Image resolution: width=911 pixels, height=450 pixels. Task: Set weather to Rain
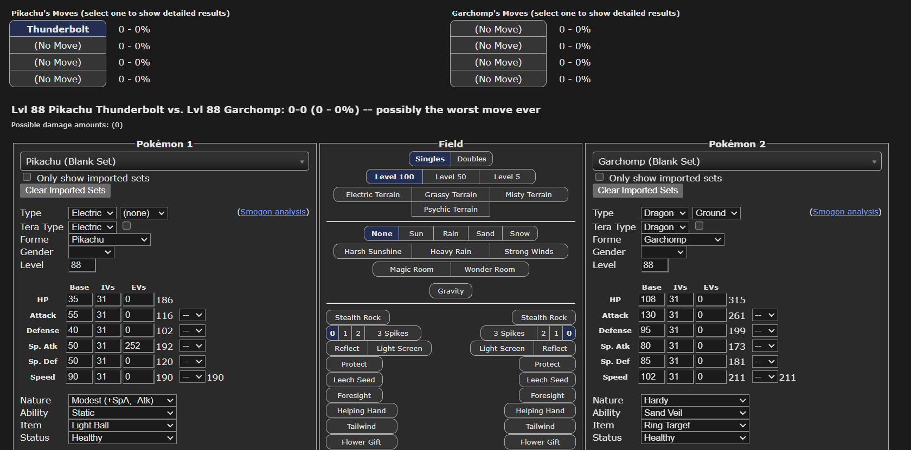pos(450,233)
